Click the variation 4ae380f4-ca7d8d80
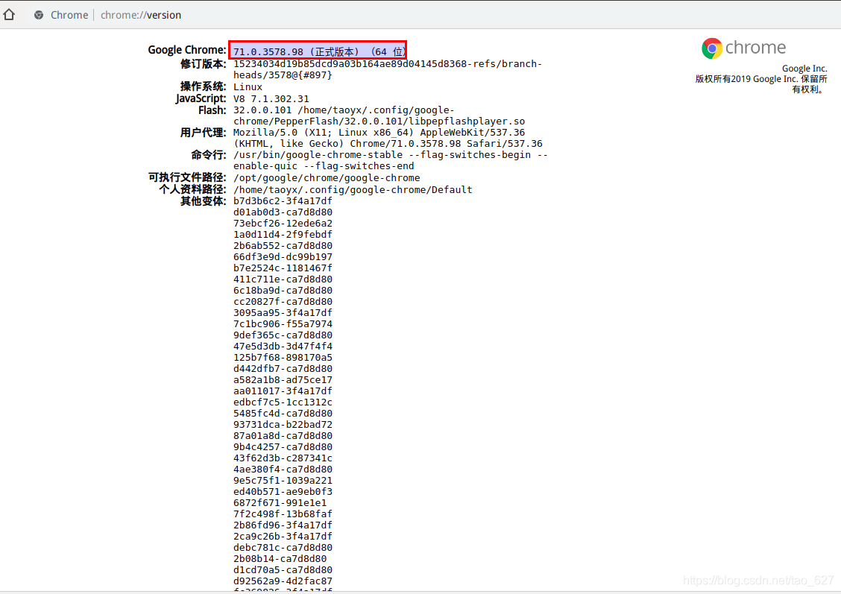Image resolution: width=841 pixels, height=594 pixels. pos(283,470)
